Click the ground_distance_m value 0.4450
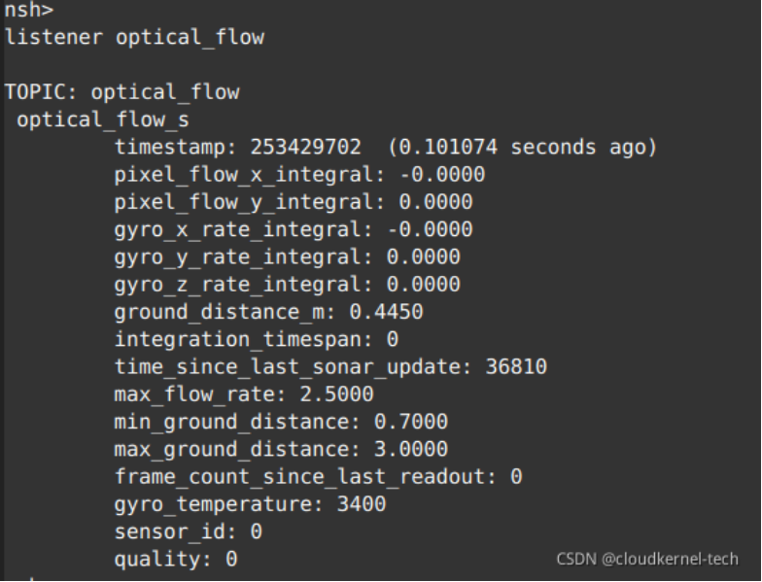This screenshot has height=582, width=762. pos(392,312)
